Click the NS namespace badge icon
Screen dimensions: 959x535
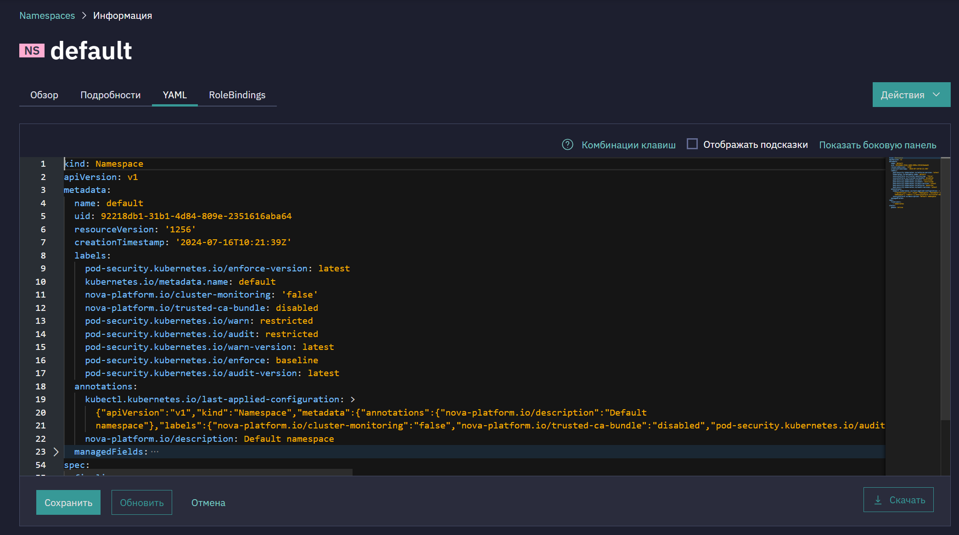[32, 51]
